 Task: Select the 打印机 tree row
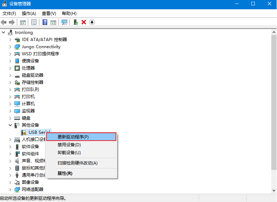28,97
